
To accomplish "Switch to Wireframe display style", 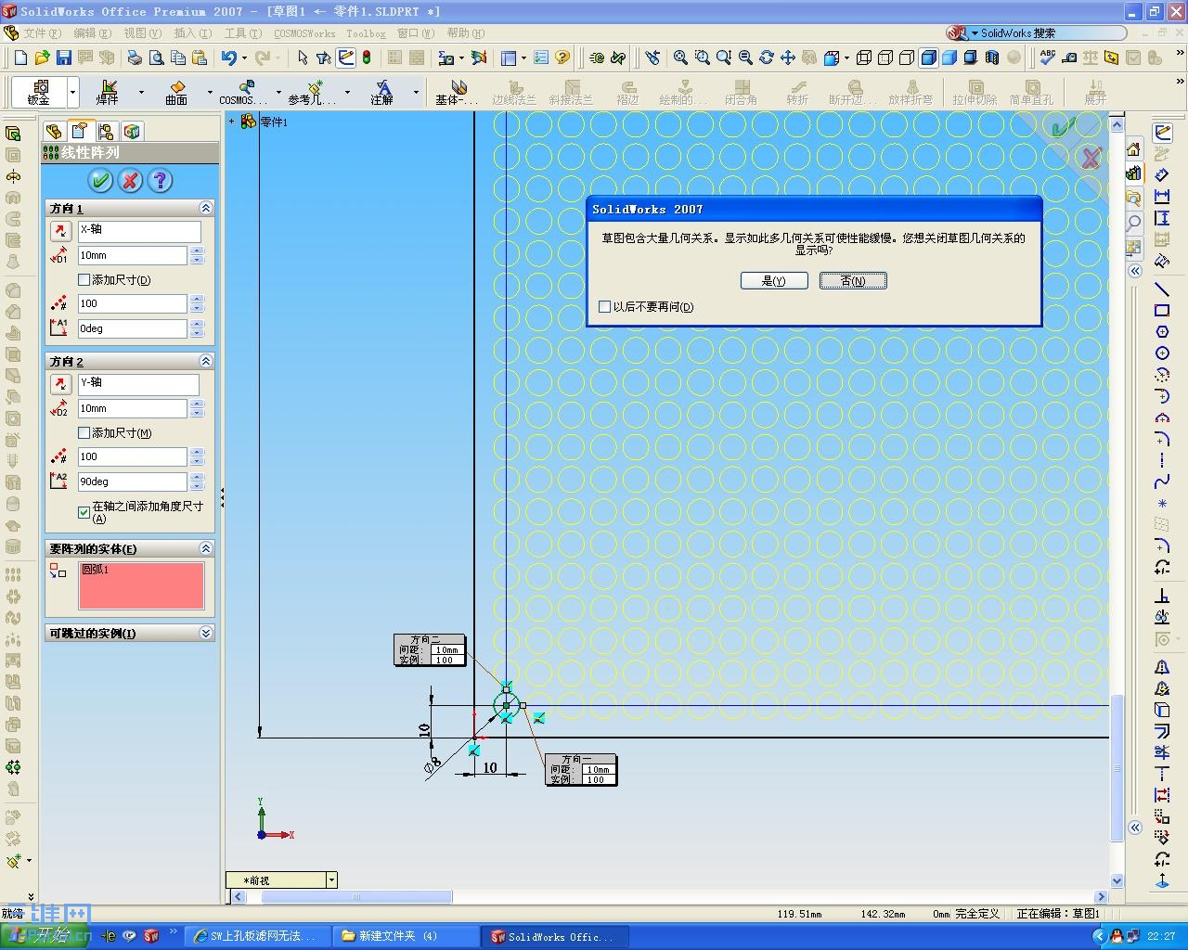I will (x=863, y=58).
